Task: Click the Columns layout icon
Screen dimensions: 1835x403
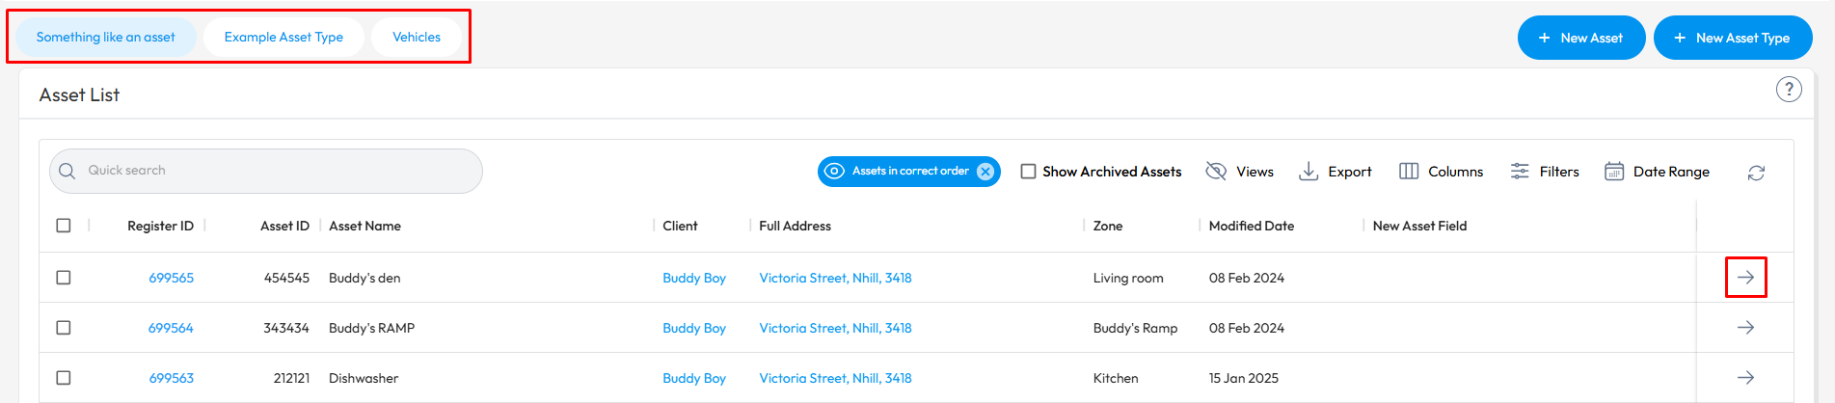Action: [x=1409, y=171]
